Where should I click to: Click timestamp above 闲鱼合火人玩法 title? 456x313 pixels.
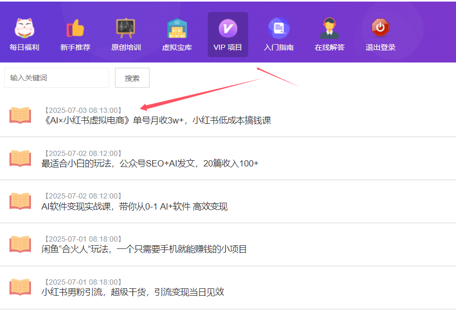[83, 239]
